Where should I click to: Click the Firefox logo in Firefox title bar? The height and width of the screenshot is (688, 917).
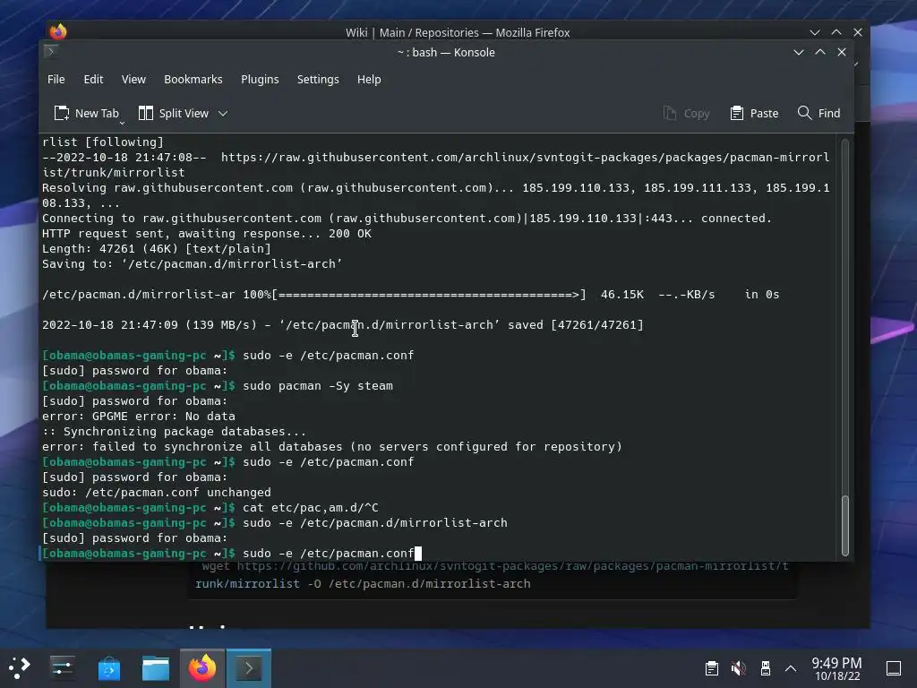click(x=58, y=31)
